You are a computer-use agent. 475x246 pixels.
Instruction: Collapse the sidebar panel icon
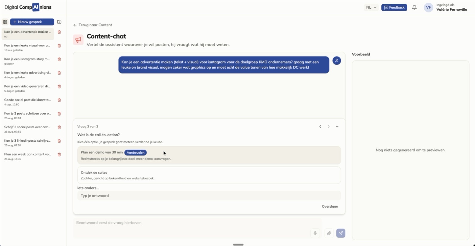(5, 22)
